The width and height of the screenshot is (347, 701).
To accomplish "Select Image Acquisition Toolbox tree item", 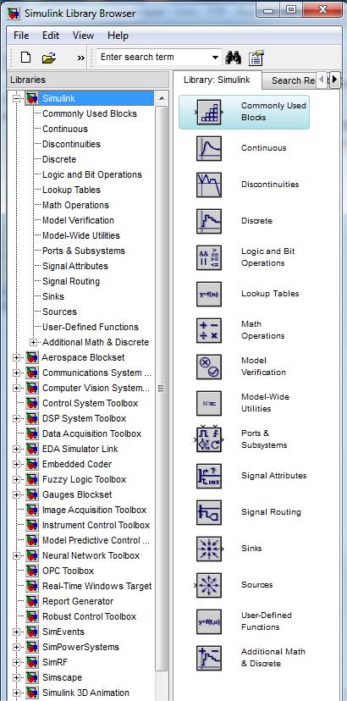I will pyautogui.click(x=94, y=510).
